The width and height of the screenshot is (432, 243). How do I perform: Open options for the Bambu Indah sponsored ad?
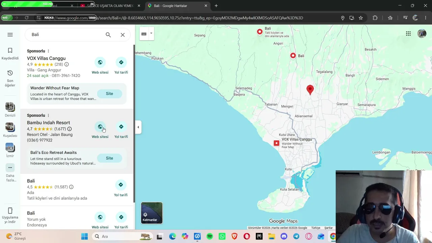click(48, 115)
